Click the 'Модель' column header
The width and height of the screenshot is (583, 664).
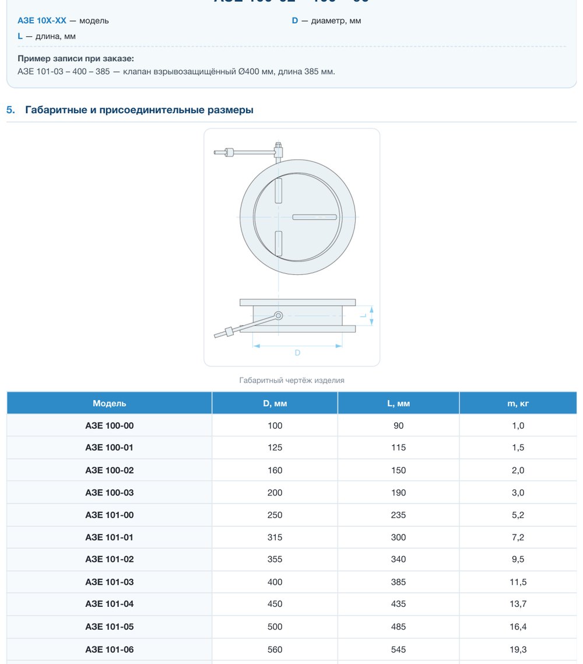point(110,403)
